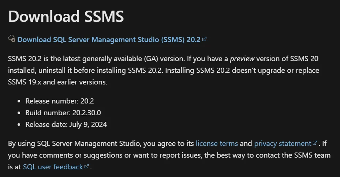Image resolution: width=340 pixels, height=177 pixels.
Task: Click the Release date July 9, 2024 text
Action: pos(66,124)
